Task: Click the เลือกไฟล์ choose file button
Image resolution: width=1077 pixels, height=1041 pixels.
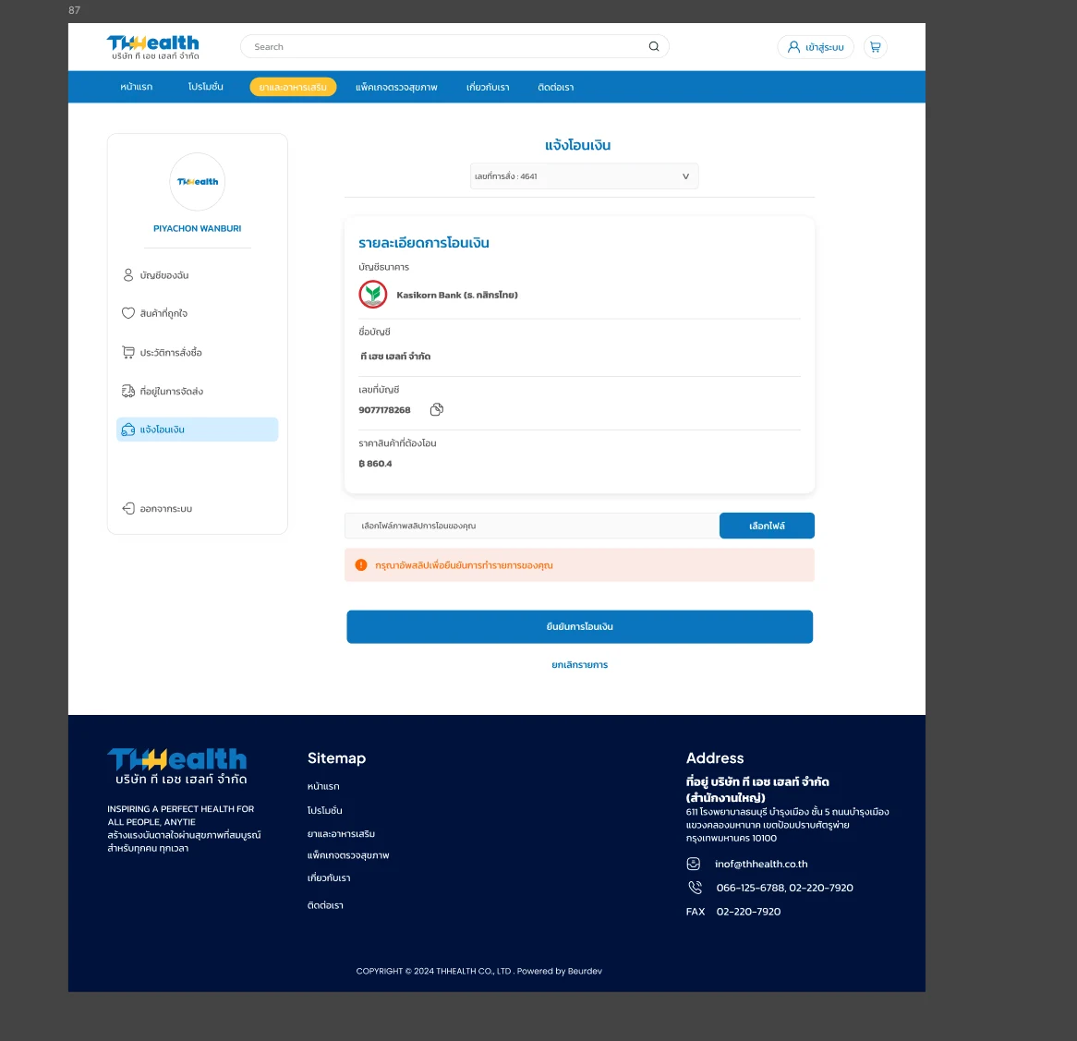Action: 767,526
